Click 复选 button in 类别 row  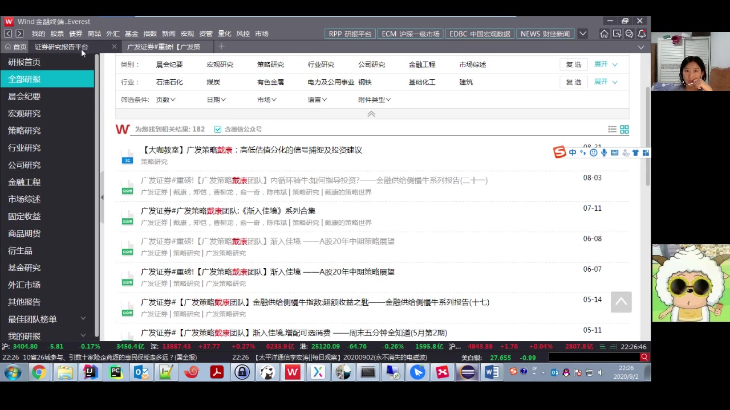pyautogui.click(x=574, y=64)
